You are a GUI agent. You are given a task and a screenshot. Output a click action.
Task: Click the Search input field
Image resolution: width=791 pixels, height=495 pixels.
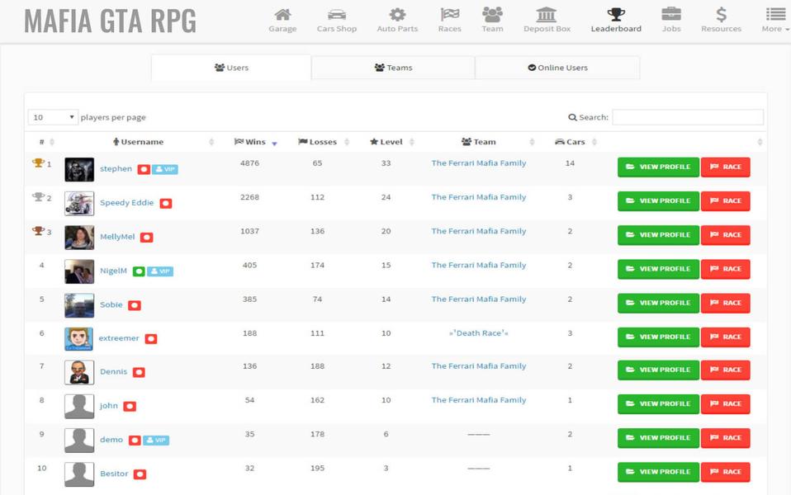(x=687, y=117)
